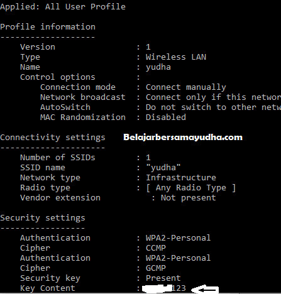This screenshot has height=294, width=281.
Task: Select the SSID name value "yudha"
Action: tap(163, 168)
